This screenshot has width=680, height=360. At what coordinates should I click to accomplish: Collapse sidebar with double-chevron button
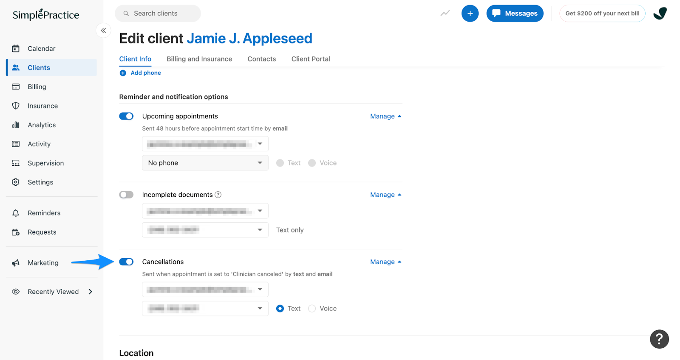coord(103,31)
